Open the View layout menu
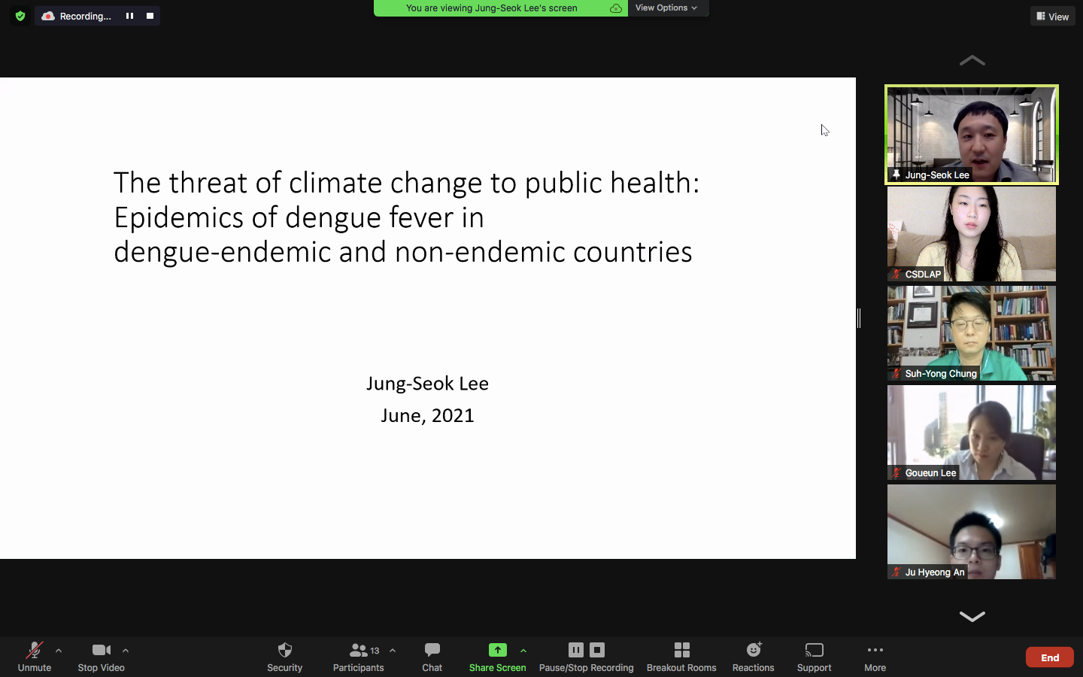The height and width of the screenshot is (677, 1083). click(1053, 16)
